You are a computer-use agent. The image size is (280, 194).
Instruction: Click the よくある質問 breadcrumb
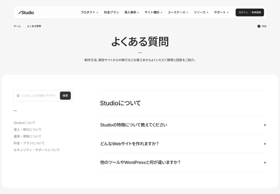[x=34, y=26]
